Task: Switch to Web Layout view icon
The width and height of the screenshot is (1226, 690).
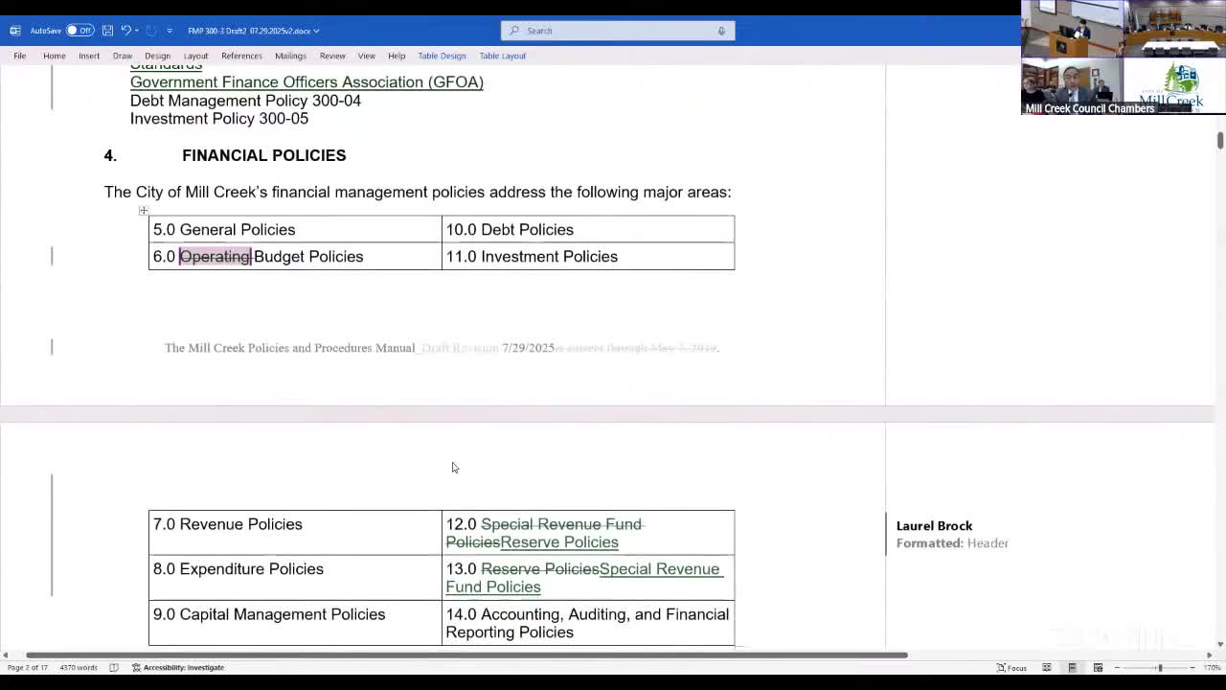Action: click(1098, 668)
